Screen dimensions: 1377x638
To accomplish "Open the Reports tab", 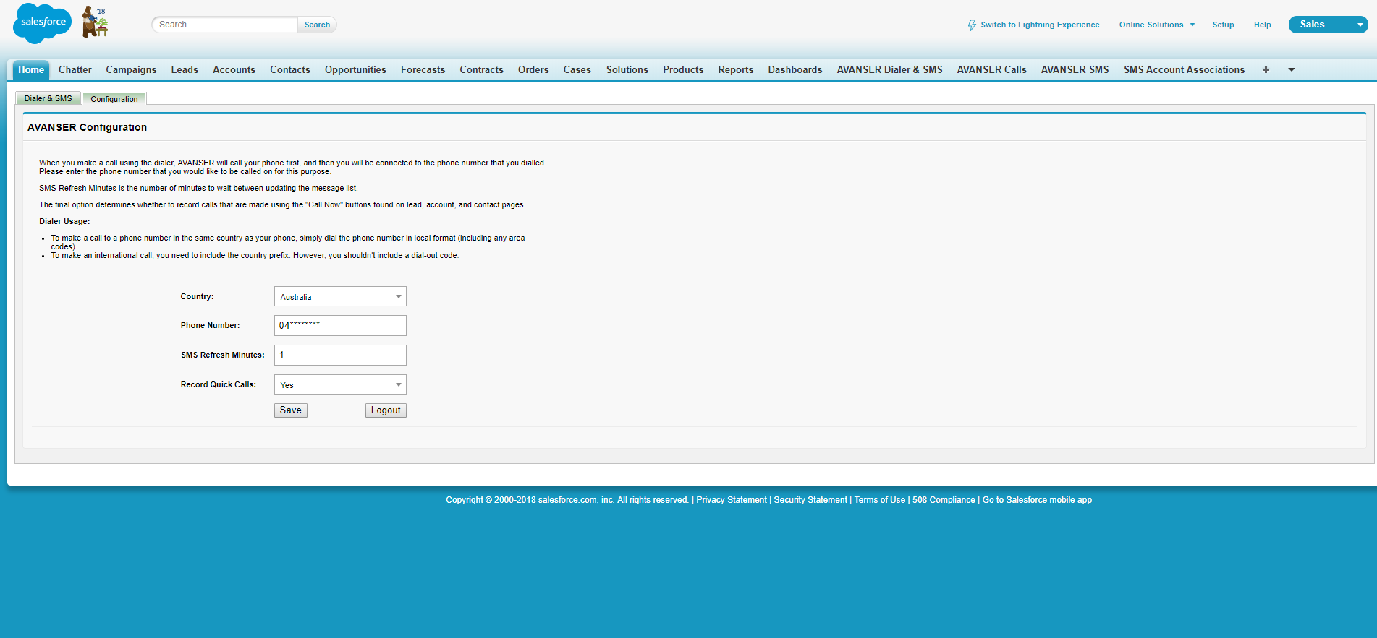I will pyautogui.click(x=736, y=70).
